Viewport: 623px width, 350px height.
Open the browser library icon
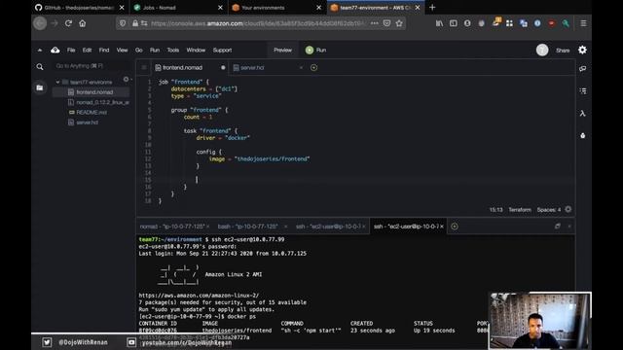[x=439, y=23]
